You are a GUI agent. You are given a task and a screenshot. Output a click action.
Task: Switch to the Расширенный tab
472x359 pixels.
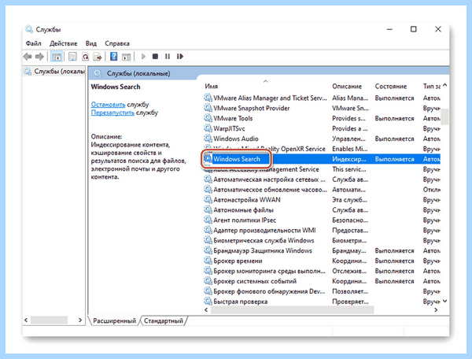click(114, 320)
